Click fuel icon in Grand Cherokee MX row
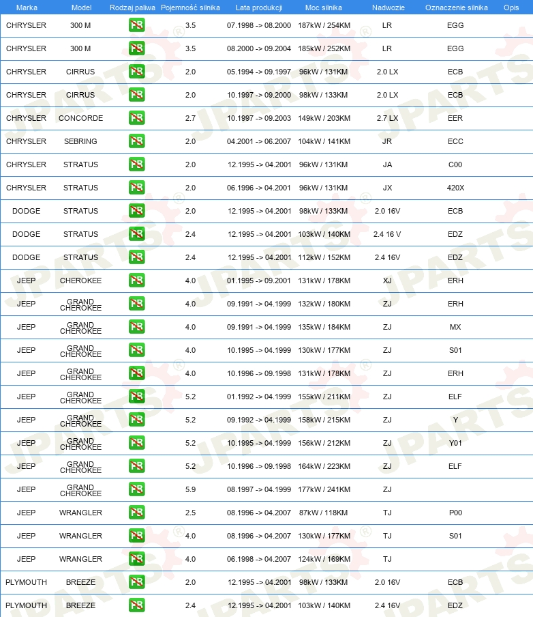The image size is (533, 617). tap(137, 327)
